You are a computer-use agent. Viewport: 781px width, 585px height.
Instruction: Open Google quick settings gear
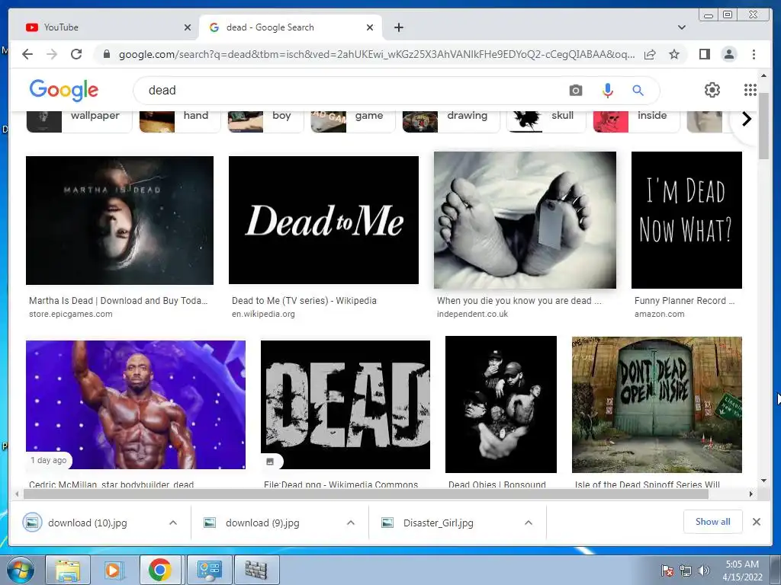click(x=712, y=90)
